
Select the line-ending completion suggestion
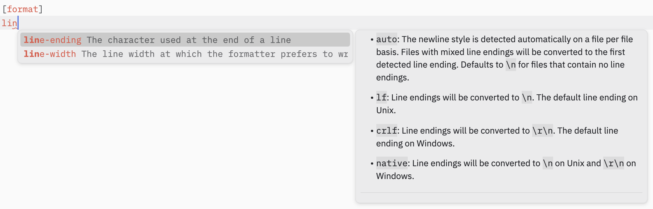185,40
